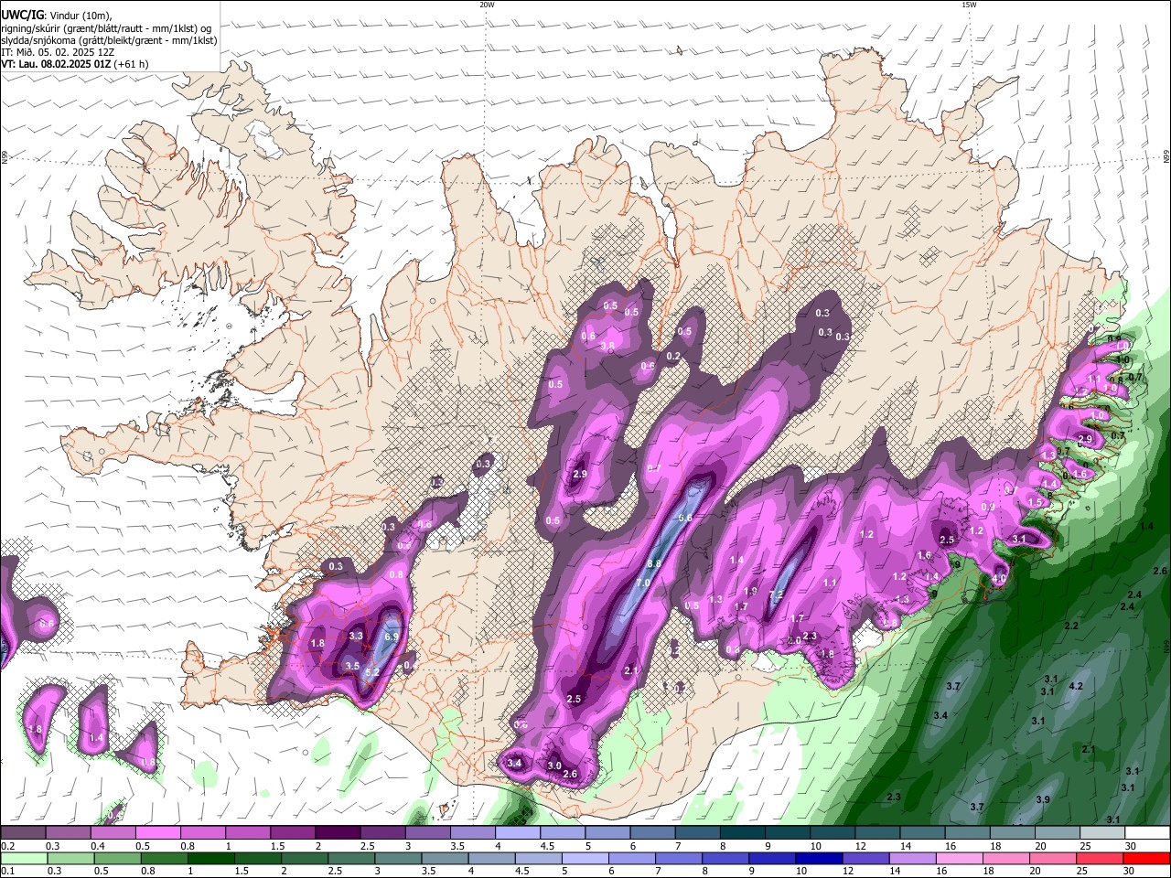1171x878 pixels.
Task: Select the 5.2 precipitation value
Action: (372, 672)
